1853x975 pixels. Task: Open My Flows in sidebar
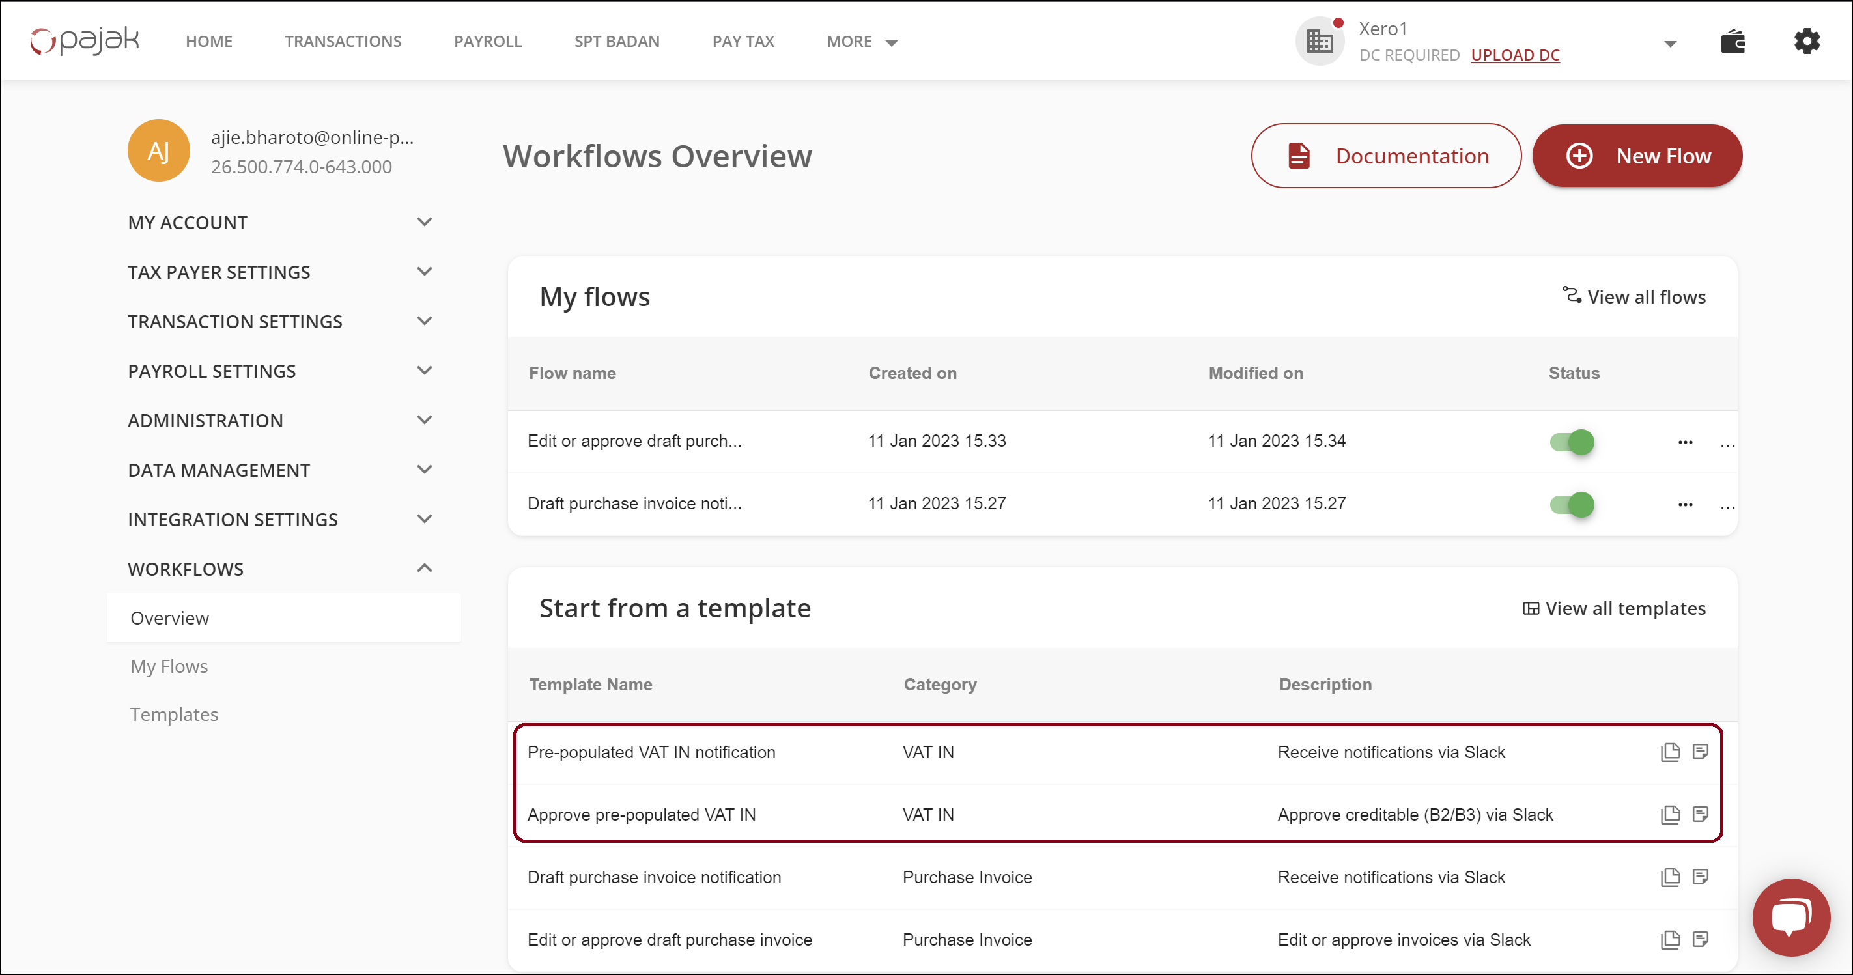point(169,666)
